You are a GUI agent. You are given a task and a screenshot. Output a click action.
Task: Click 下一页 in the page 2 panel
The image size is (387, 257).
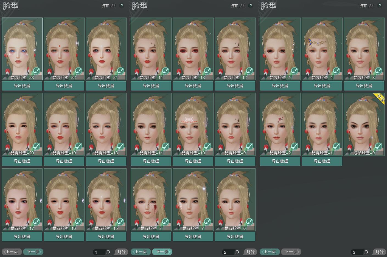162,252
